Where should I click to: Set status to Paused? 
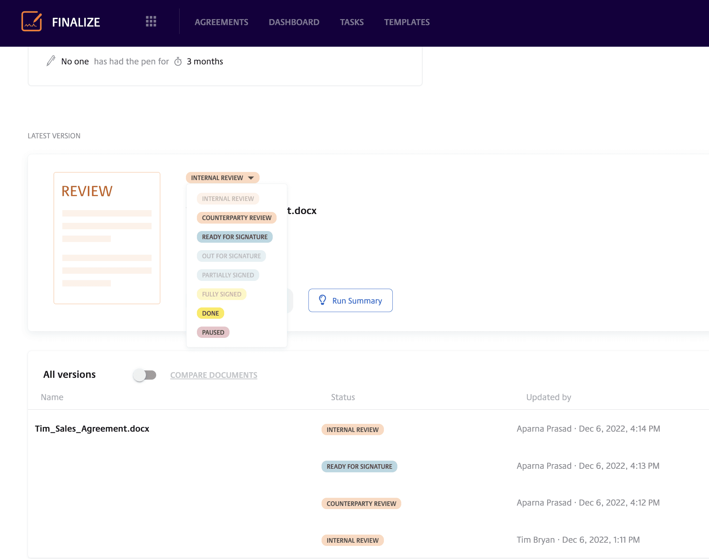[213, 332]
